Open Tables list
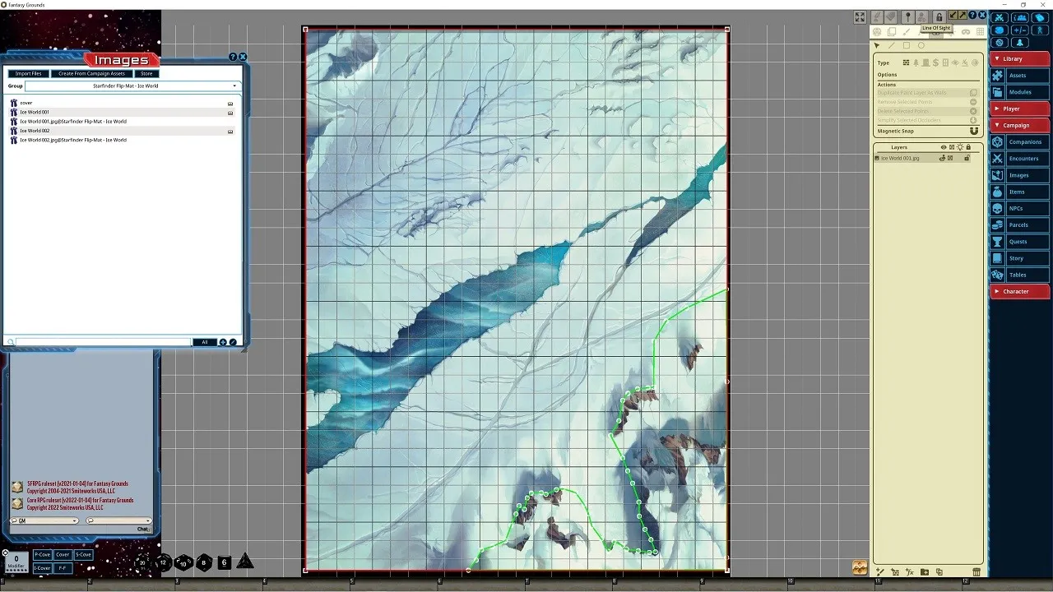This screenshot has height=592, width=1053. coord(1019,275)
